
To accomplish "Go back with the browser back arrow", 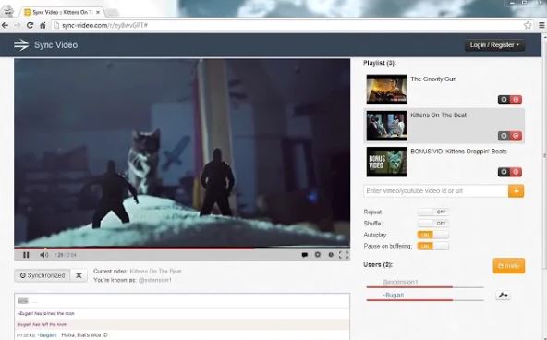I will pos(5,25).
